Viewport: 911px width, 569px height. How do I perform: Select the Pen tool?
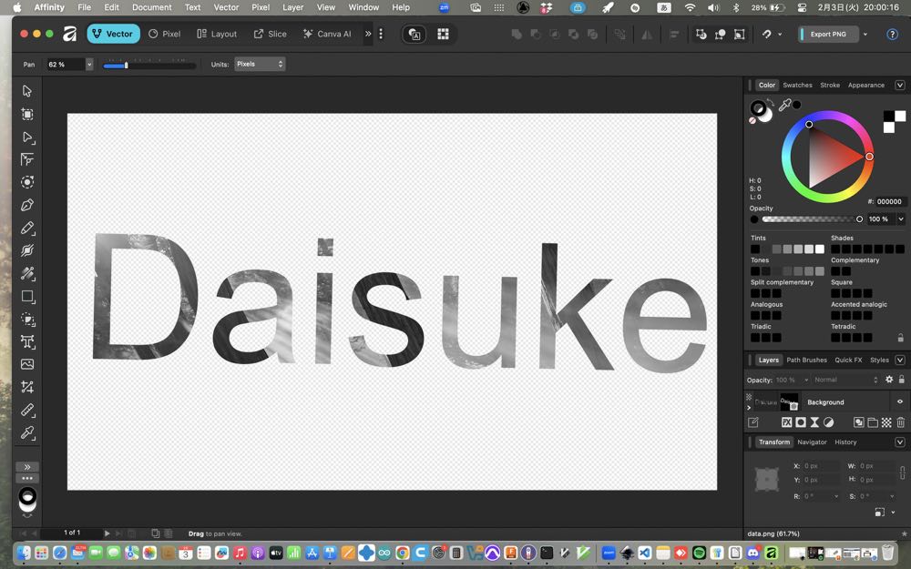(27, 205)
